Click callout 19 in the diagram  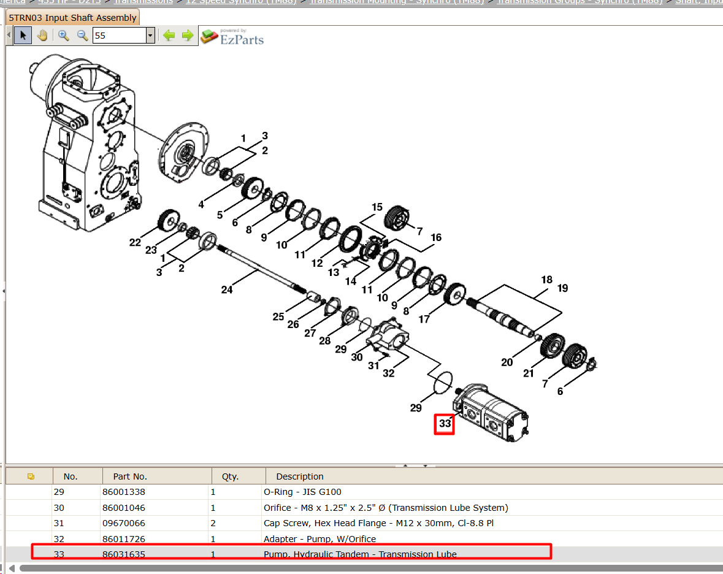562,288
